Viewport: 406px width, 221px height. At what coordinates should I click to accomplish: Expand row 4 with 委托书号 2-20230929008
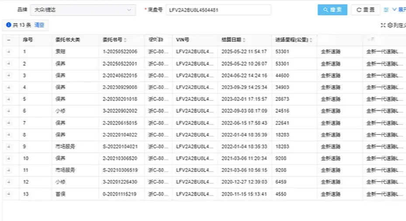[x=9, y=87]
